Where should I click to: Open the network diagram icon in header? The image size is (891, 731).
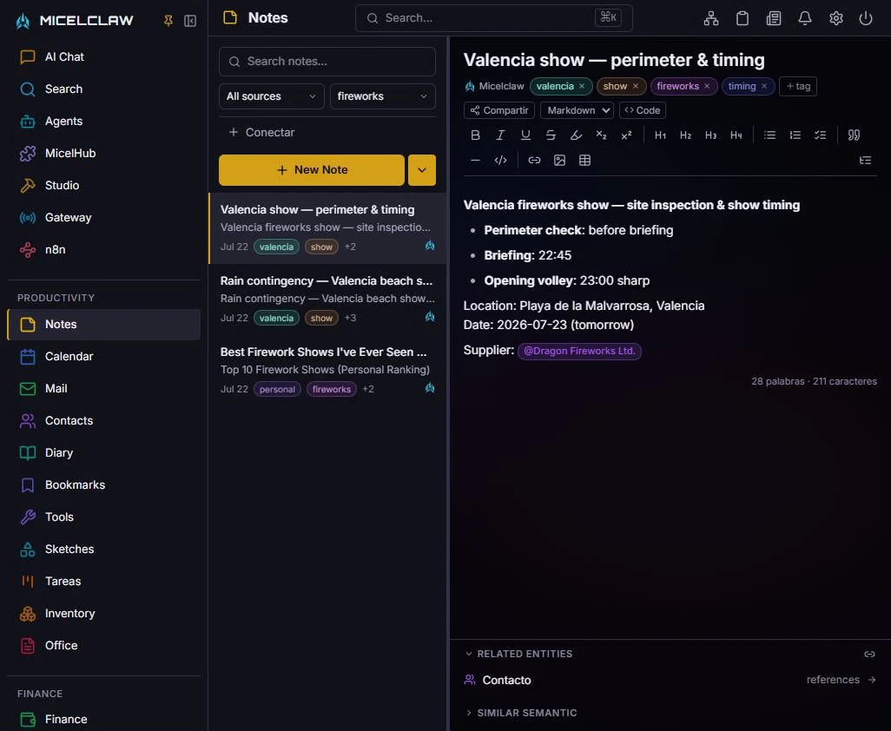711,18
